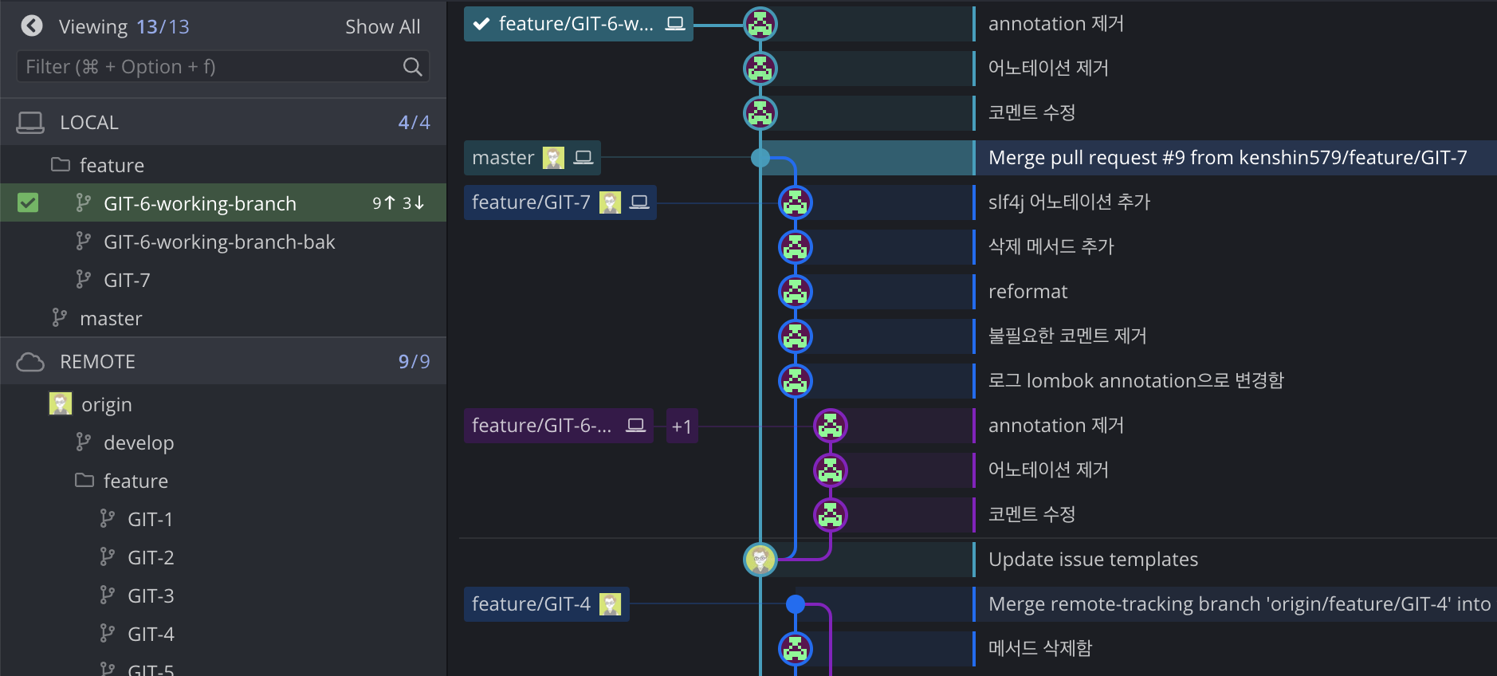Image resolution: width=1497 pixels, height=676 pixels.
Task: Click the feature/GIT-4 branch label
Action: 531,604
